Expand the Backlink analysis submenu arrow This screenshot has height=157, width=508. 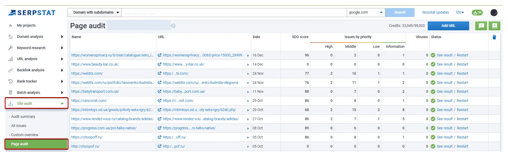coord(62,70)
